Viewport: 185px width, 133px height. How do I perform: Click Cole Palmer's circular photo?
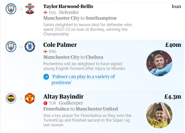tap(159, 63)
